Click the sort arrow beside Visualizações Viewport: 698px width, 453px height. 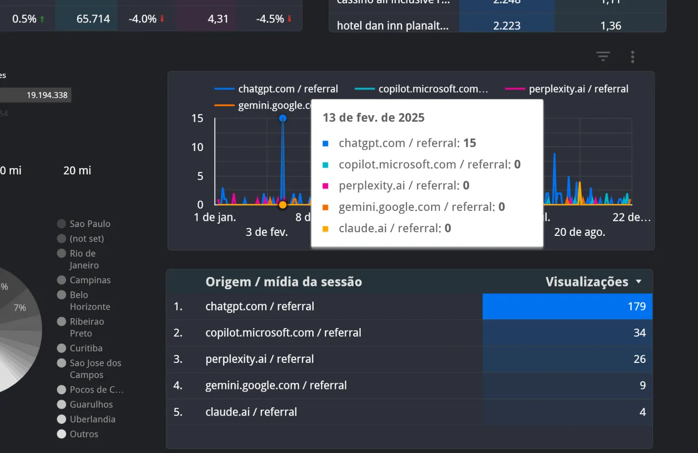639,282
